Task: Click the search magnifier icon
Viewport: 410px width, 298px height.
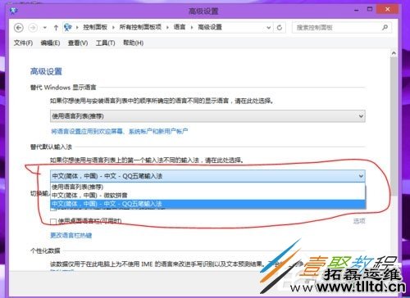Action: pos(385,27)
